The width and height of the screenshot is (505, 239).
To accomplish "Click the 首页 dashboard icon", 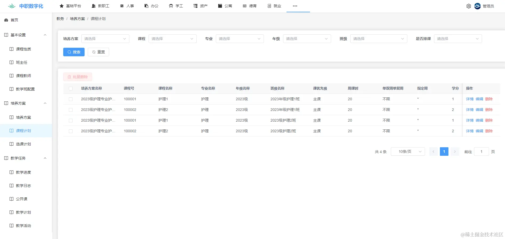I will tap(6, 20).
